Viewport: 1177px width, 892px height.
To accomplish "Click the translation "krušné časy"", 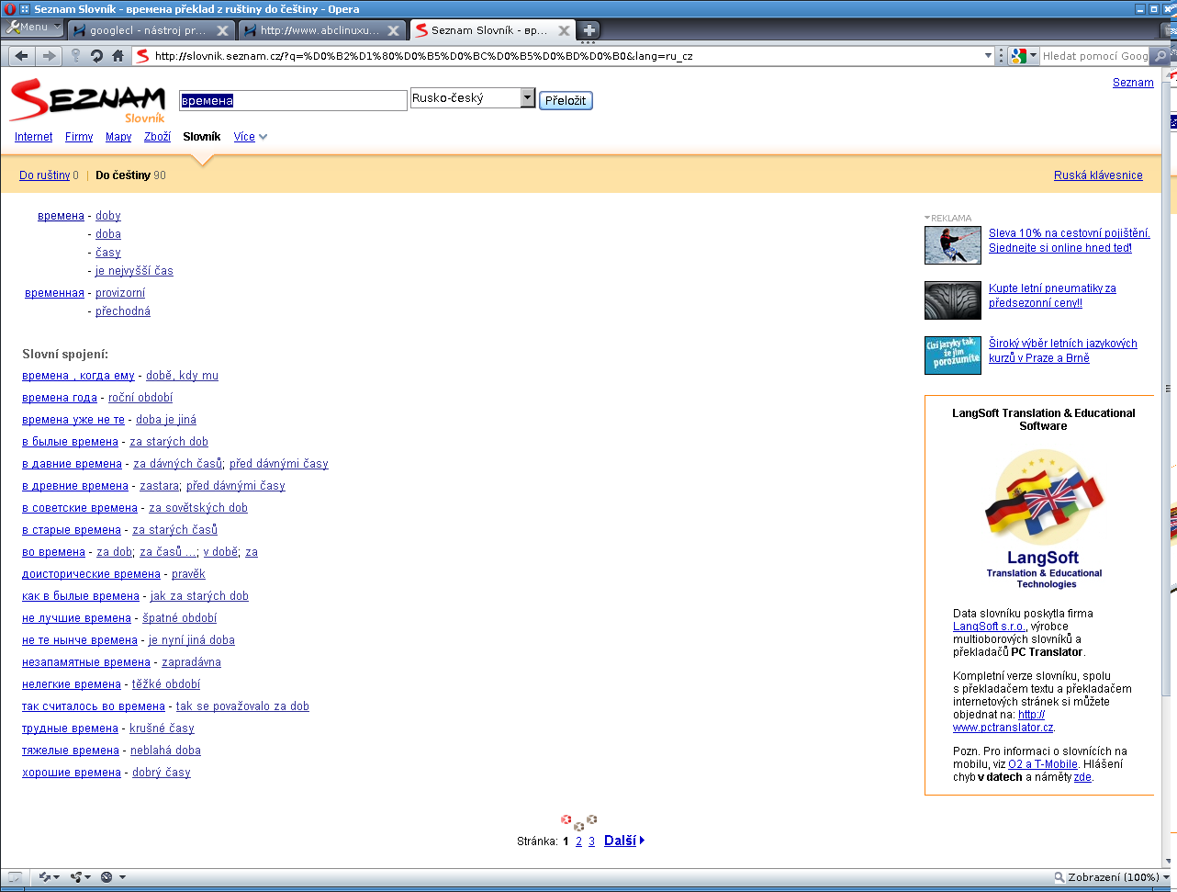I will (x=162, y=728).
